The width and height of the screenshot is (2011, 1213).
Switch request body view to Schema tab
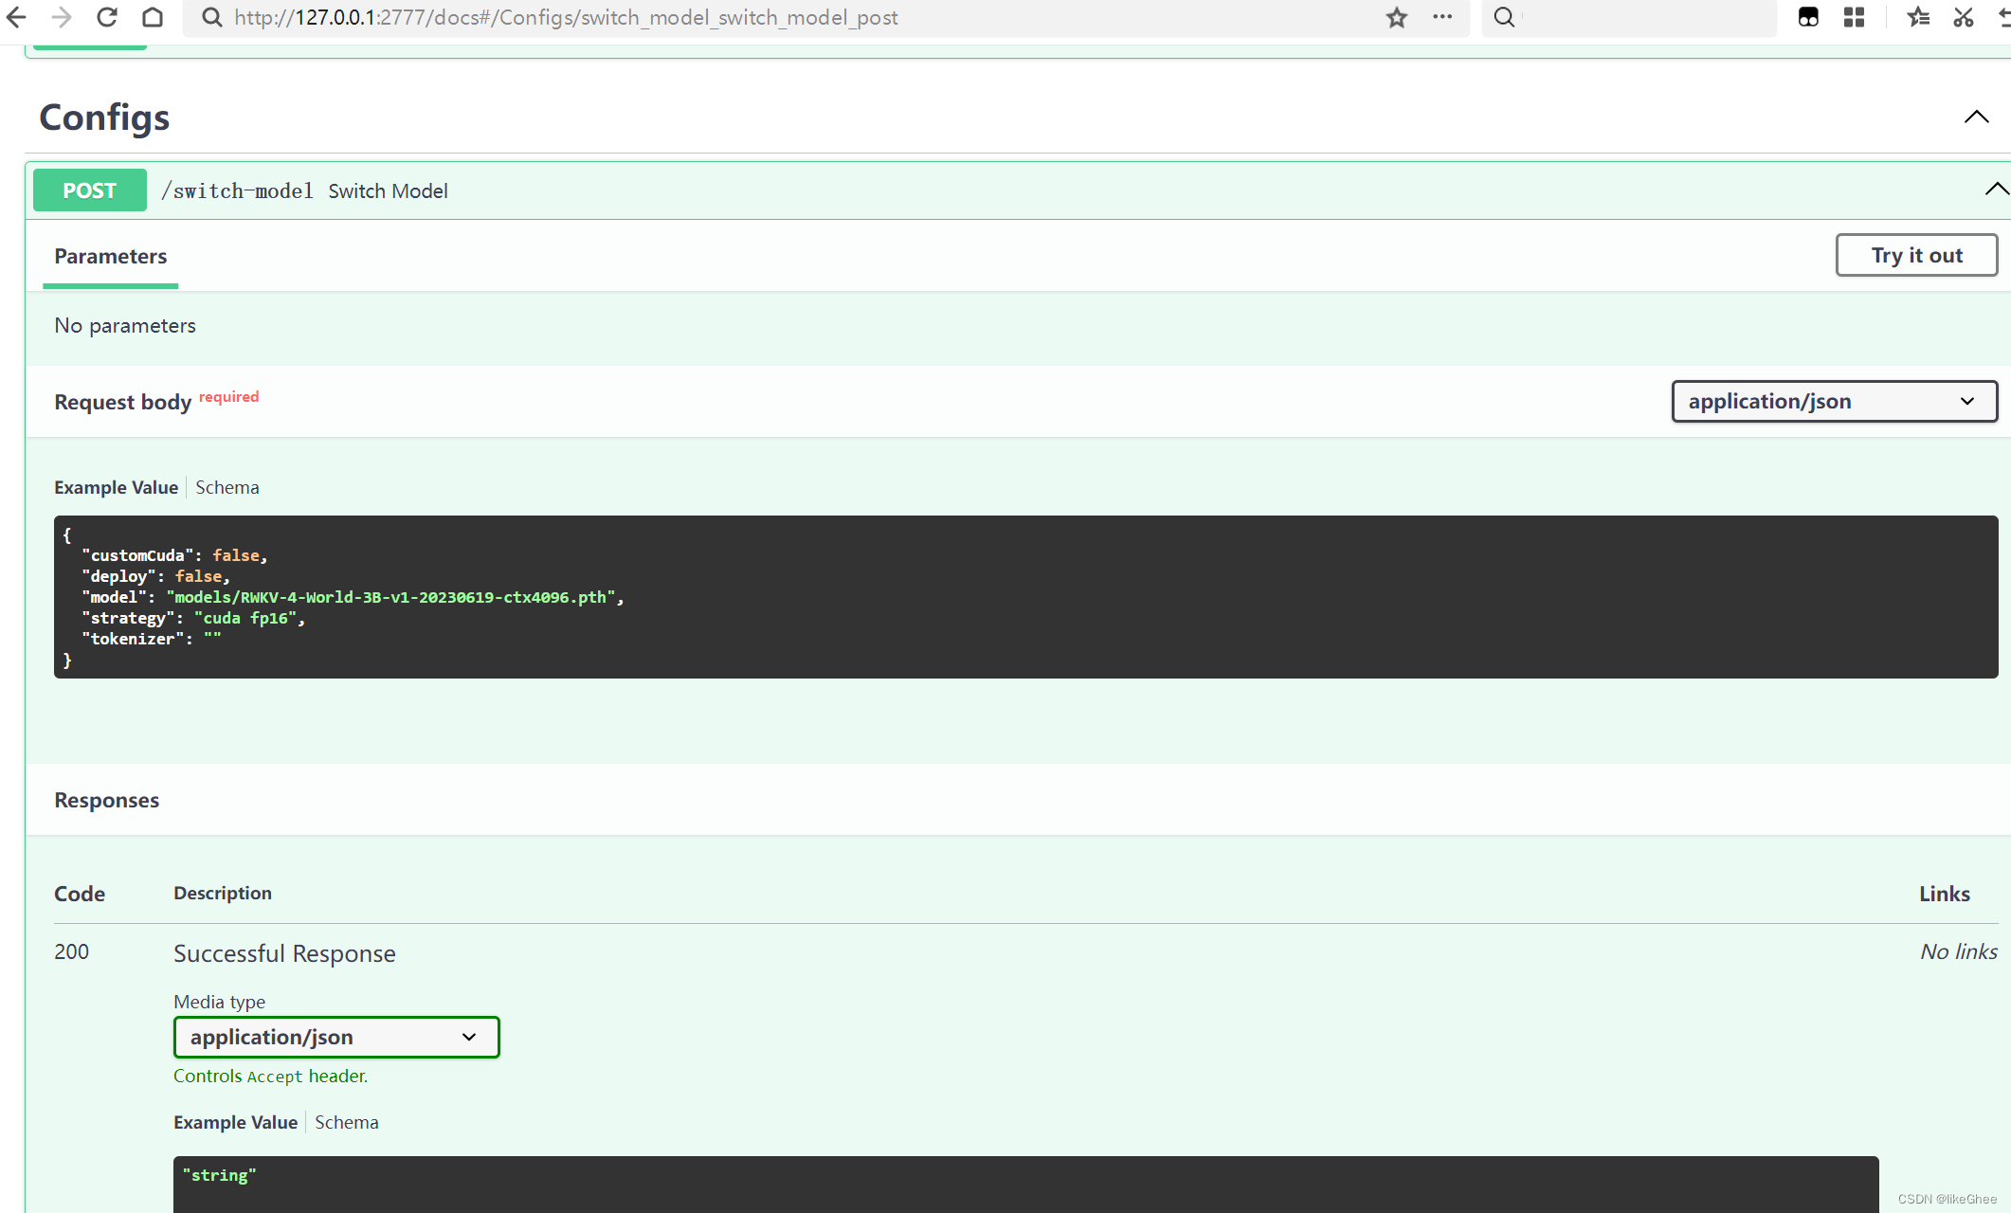[227, 487]
